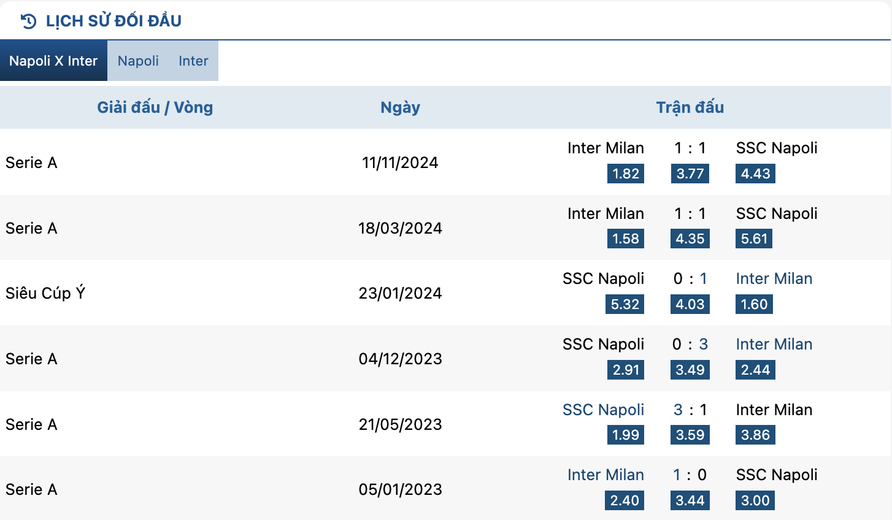Click odds 5.61 for SSC Napoli
This screenshot has width=892, height=520.
pyautogui.click(x=754, y=239)
